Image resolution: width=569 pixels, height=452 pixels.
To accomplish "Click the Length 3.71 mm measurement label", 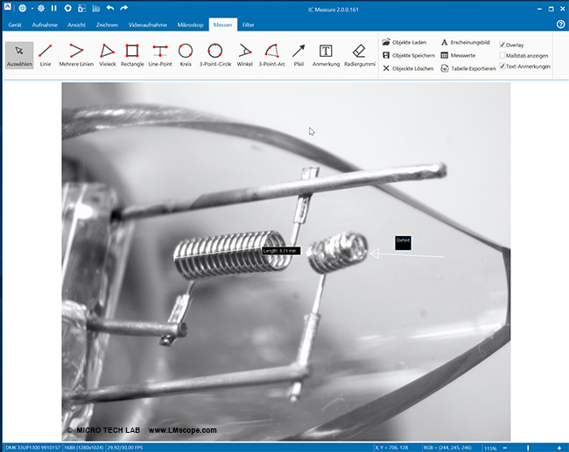I will click(x=281, y=251).
